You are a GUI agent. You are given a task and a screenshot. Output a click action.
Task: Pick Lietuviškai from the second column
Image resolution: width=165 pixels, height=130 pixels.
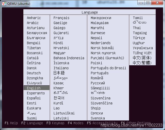click(64, 113)
